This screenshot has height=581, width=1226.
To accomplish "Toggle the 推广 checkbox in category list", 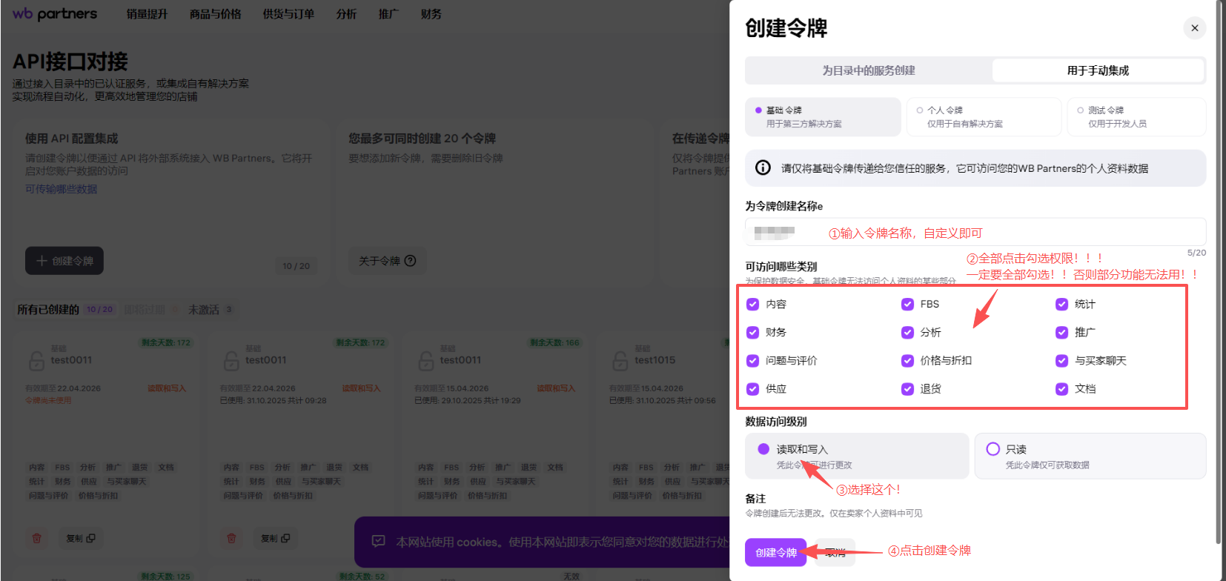I will pos(1062,332).
